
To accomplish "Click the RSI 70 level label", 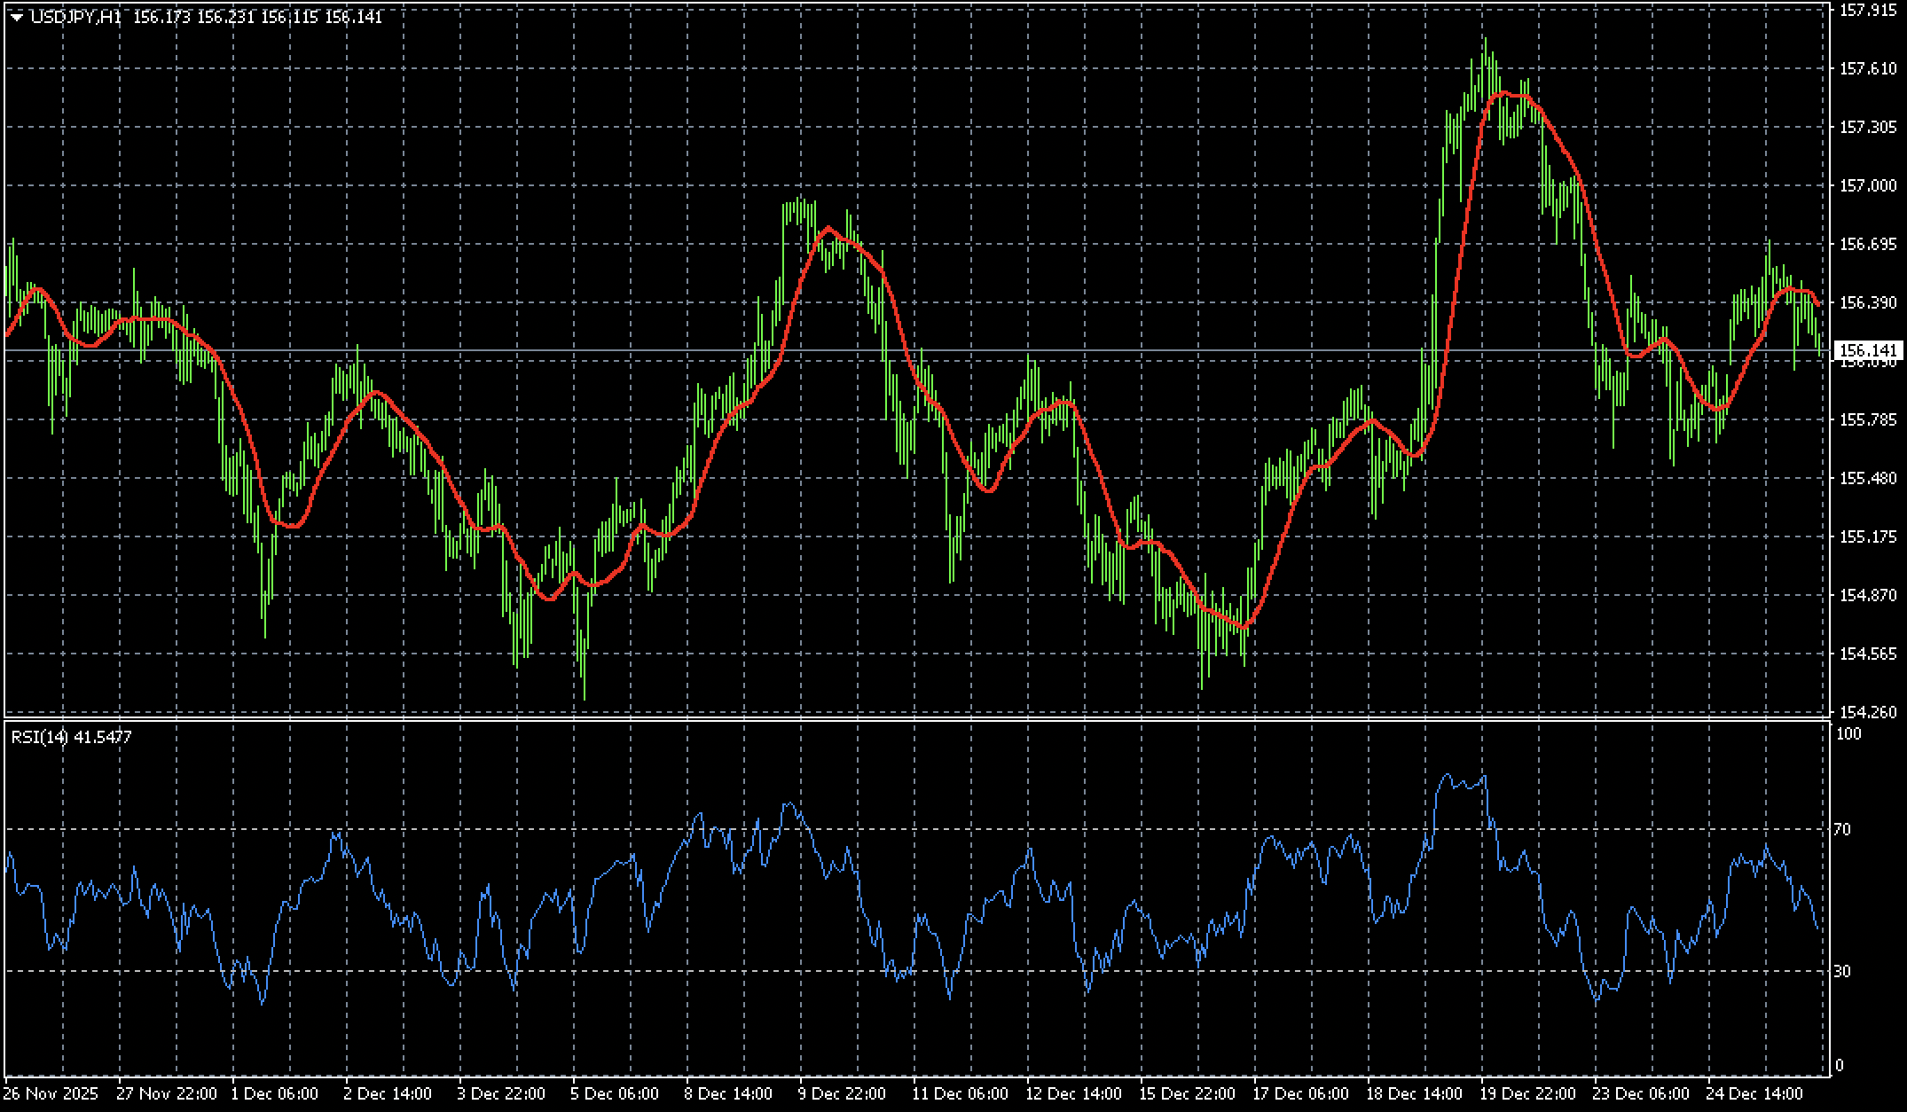I will pyautogui.click(x=1842, y=830).
